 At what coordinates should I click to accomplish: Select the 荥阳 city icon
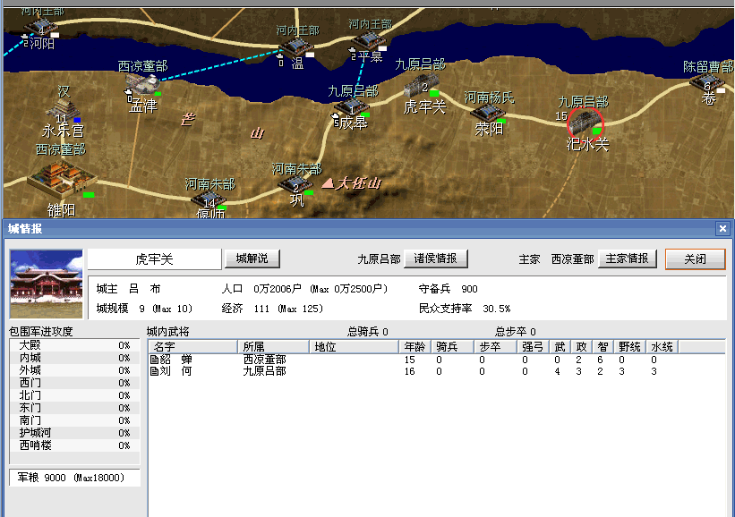[x=487, y=113]
